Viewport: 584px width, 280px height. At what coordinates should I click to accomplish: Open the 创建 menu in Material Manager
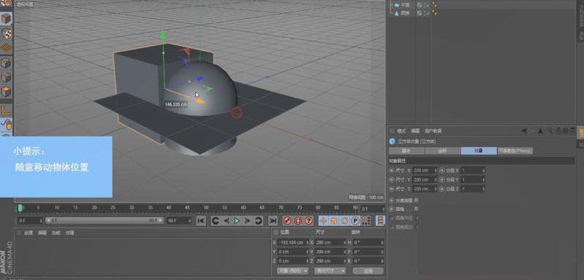coord(29,233)
